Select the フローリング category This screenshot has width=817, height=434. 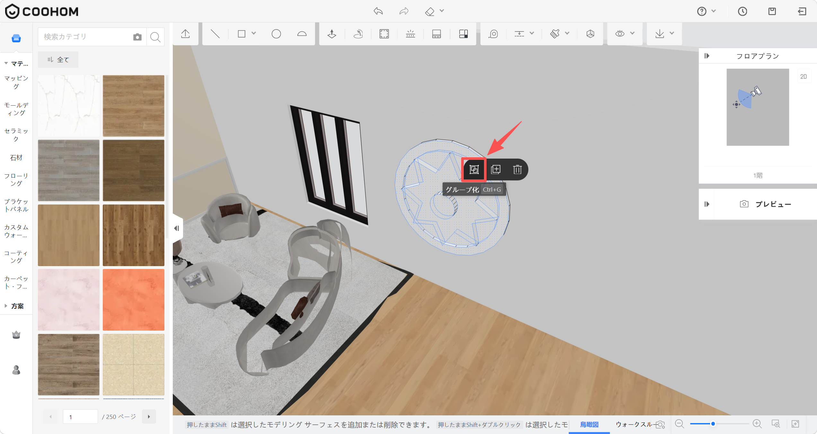click(x=16, y=180)
